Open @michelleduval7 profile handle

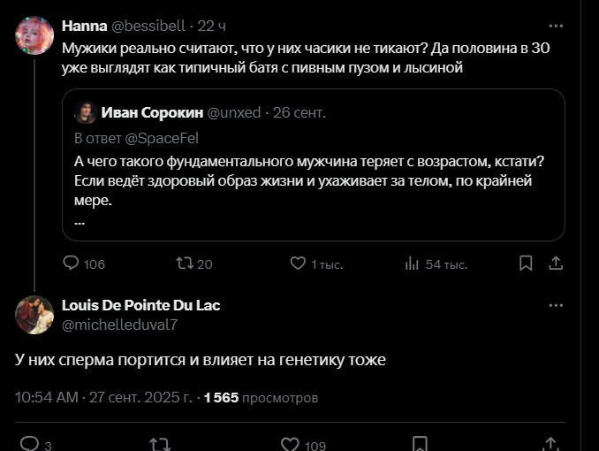119,325
